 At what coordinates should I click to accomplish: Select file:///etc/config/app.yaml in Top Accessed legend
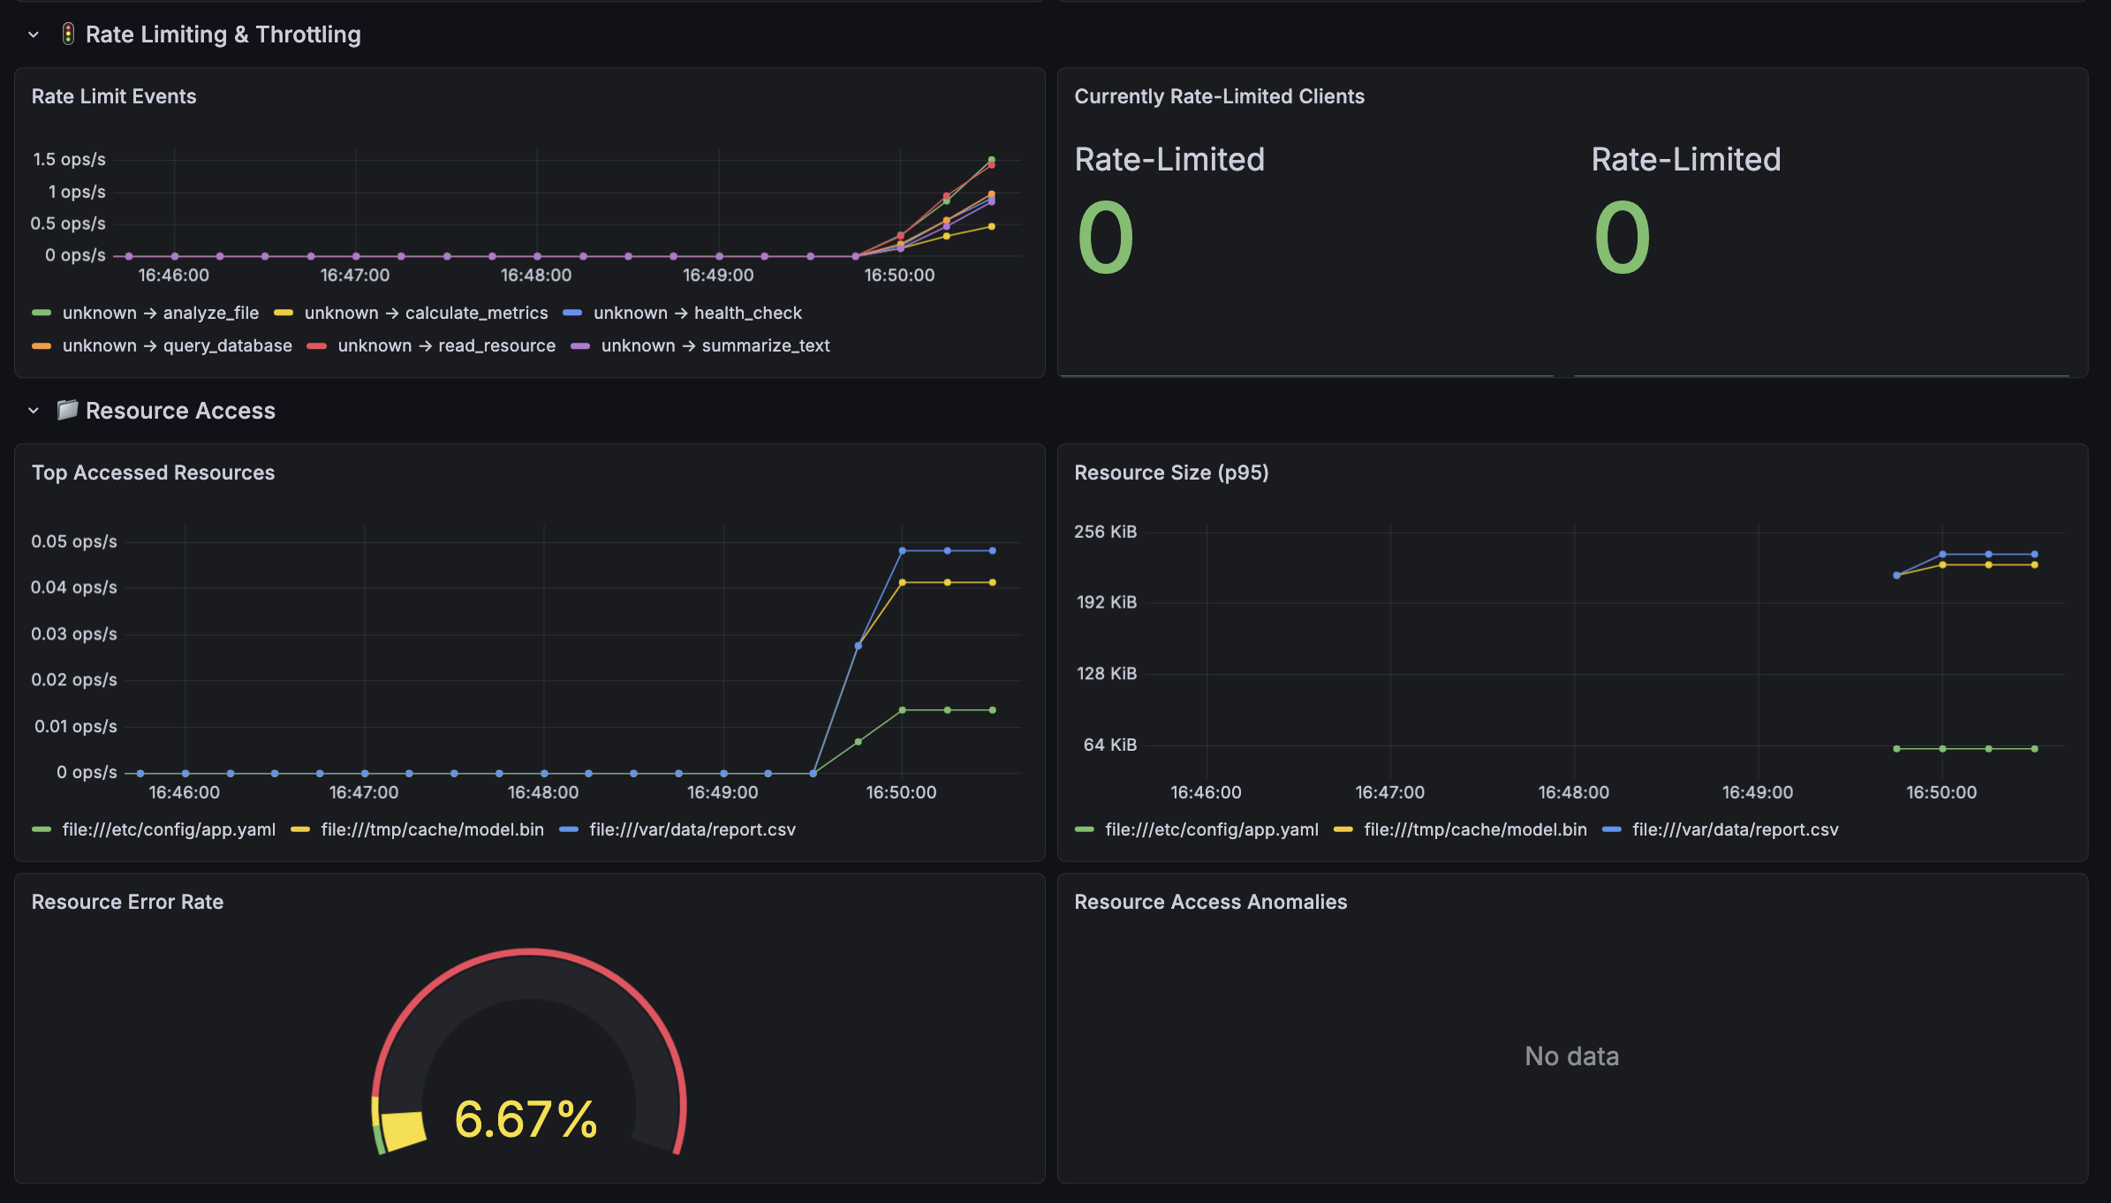pos(169,829)
